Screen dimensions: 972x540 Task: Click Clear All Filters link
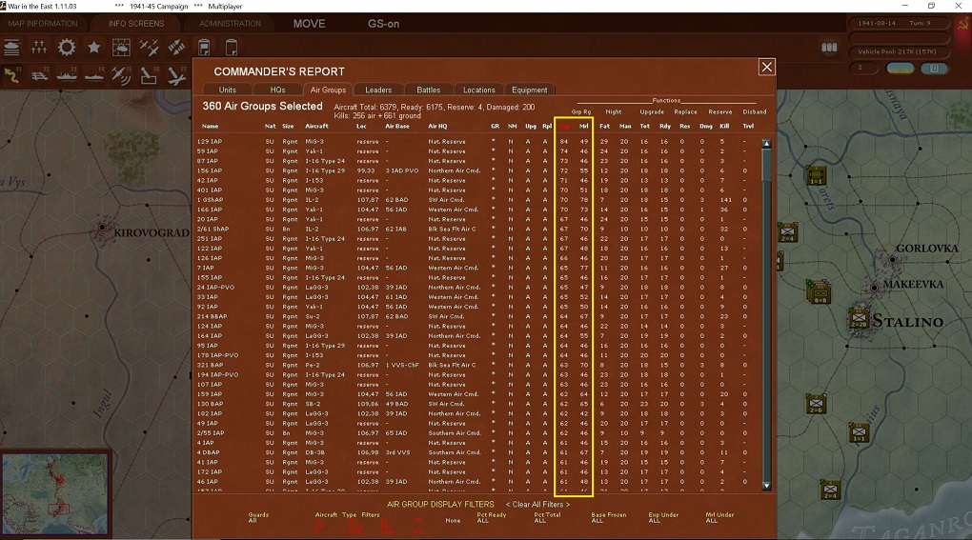pyautogui.click(x=537, y=504)
